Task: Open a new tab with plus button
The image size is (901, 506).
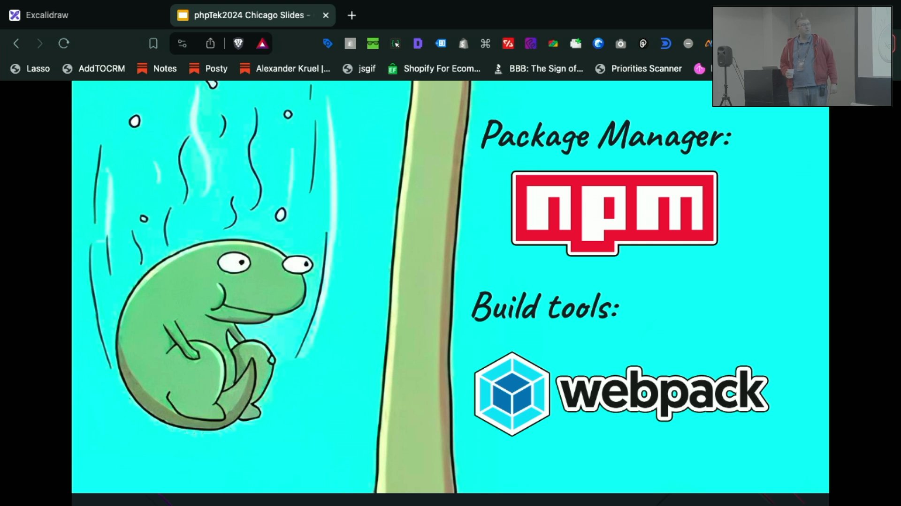Action: [x=351, y=15]
